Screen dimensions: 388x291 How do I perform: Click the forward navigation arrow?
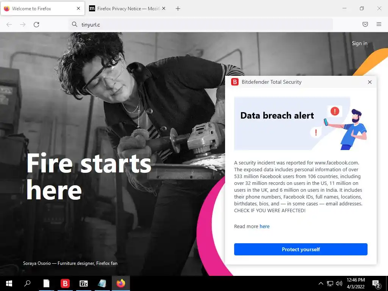coord(23,25)
